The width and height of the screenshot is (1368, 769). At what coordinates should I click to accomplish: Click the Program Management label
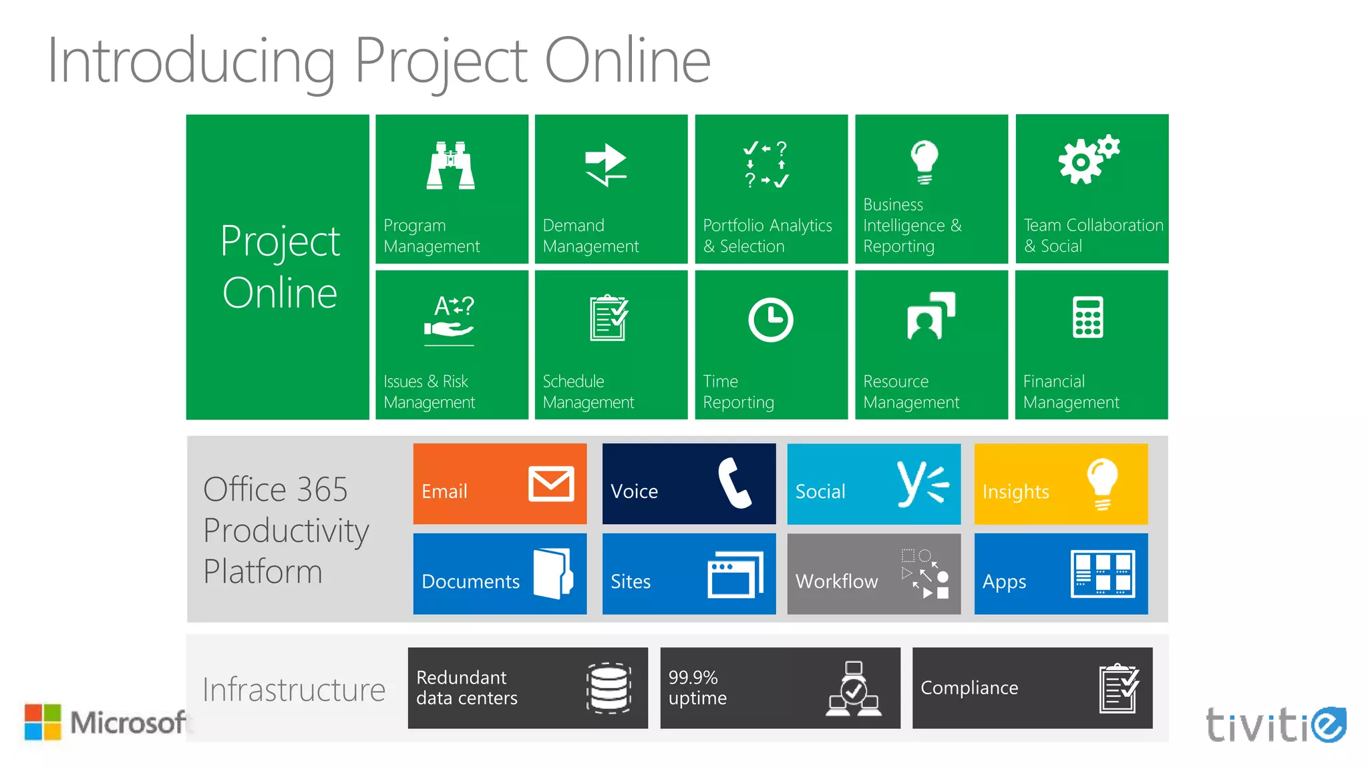click(432, 236)
